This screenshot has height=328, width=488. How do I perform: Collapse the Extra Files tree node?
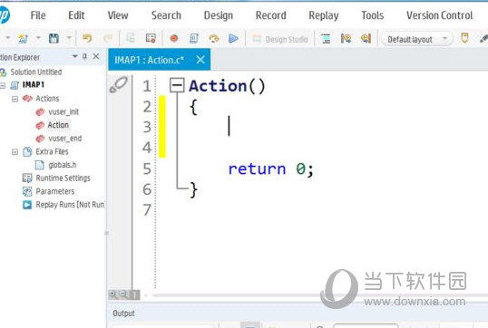(15, 151)
